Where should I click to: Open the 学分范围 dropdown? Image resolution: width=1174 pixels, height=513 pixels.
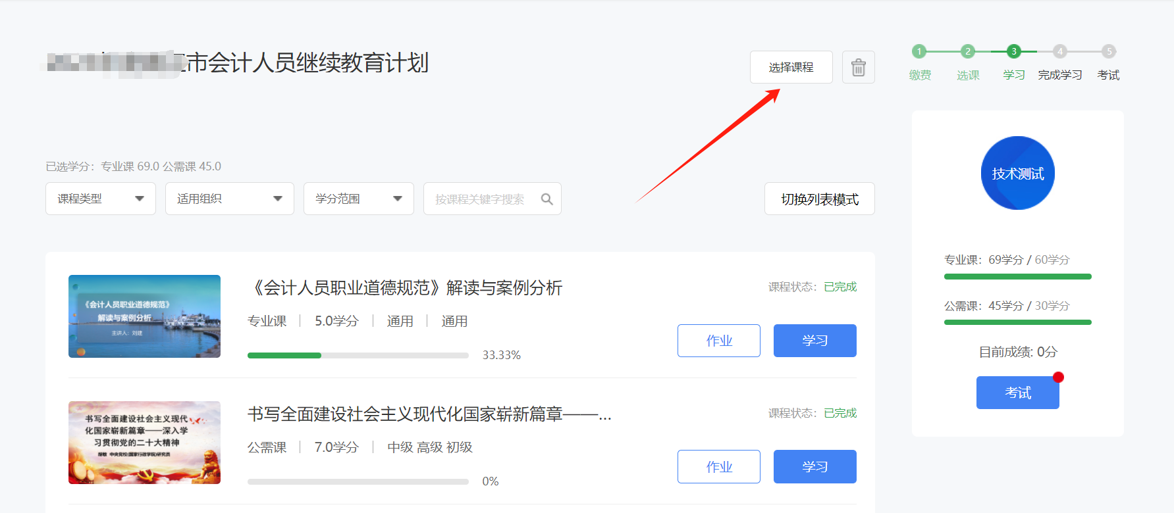tap(358, 199)
